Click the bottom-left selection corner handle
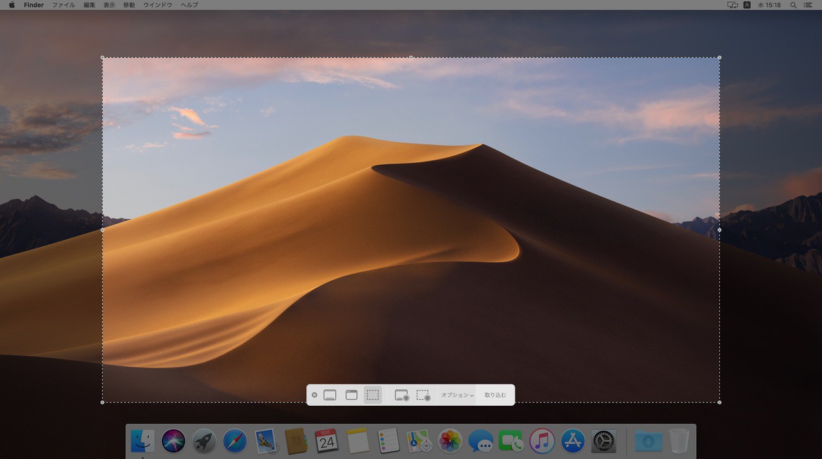The height and width of the screenshot is (459, 822). (103, 403)
